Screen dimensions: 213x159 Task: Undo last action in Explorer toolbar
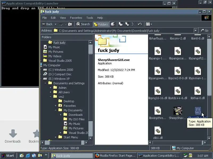click(140, 24)
